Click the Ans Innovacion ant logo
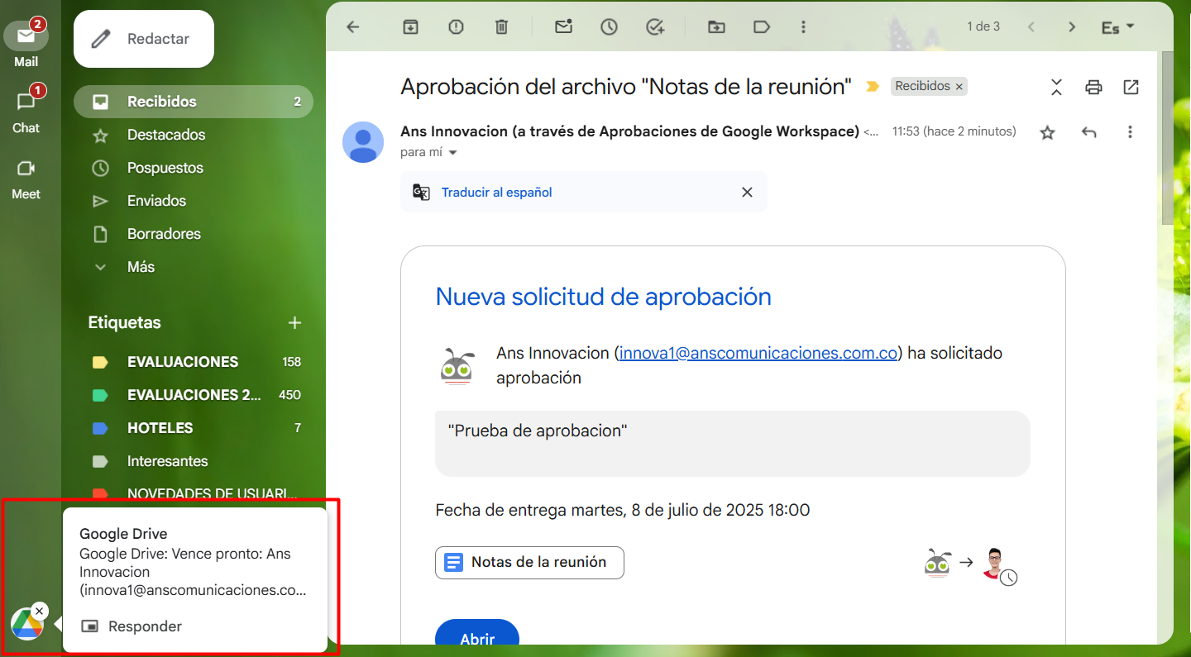Viewport: 1191px width, 657px height. [457, 366]
